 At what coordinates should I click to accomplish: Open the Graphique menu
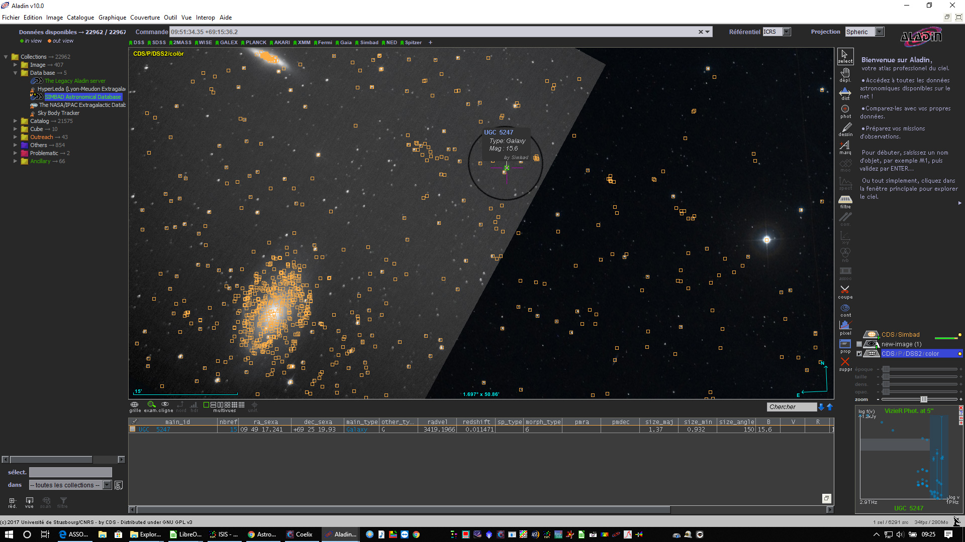click(x=112, y=18)
